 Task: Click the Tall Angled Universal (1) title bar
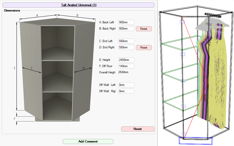coord(79,5)
